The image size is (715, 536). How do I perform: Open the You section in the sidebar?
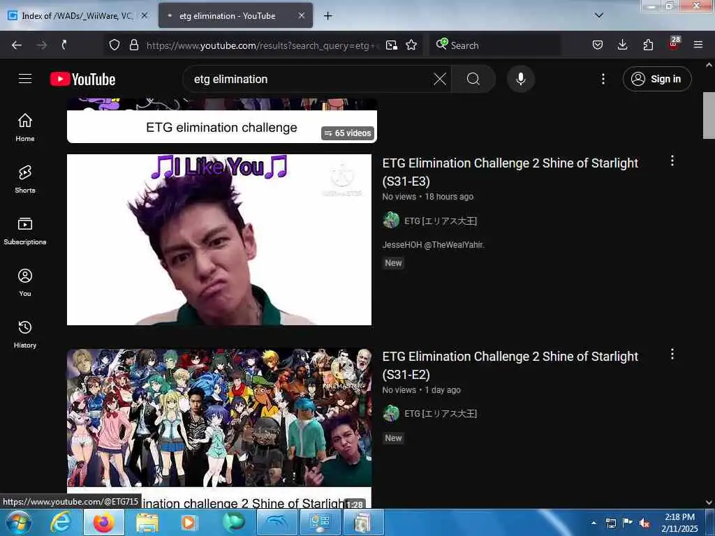tap(25, 282)
